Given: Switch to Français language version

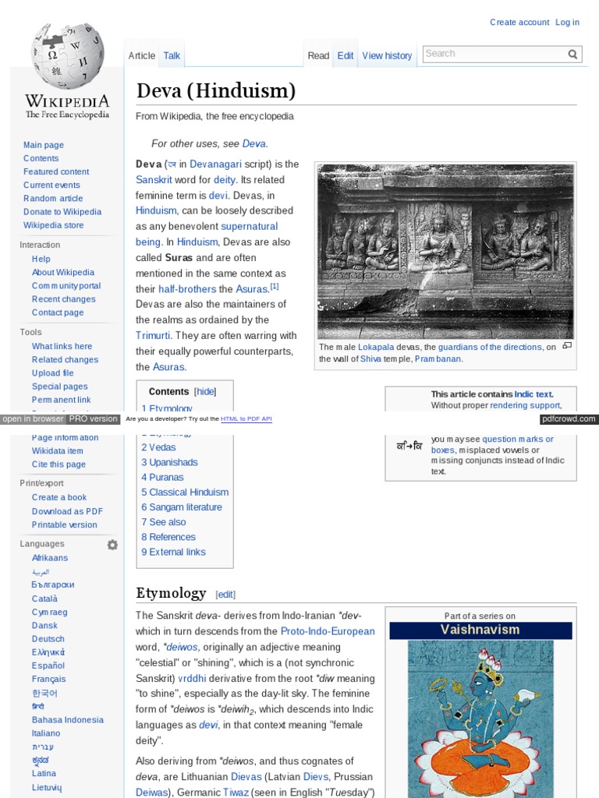Looking at the screenshot, I should click(48, 679).
